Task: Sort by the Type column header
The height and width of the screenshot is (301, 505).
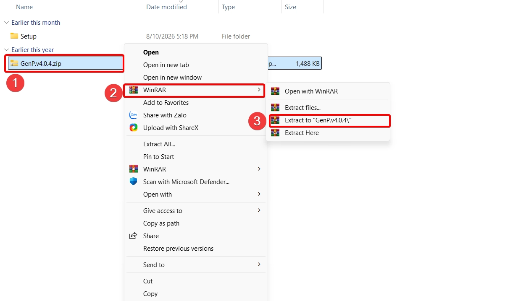Action: click(x=228, y=7)
